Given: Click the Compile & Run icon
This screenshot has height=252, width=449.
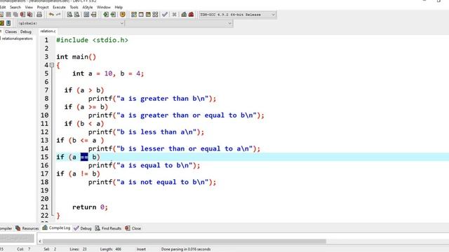Looking at the screenshot, I should (x=148, y=15).
